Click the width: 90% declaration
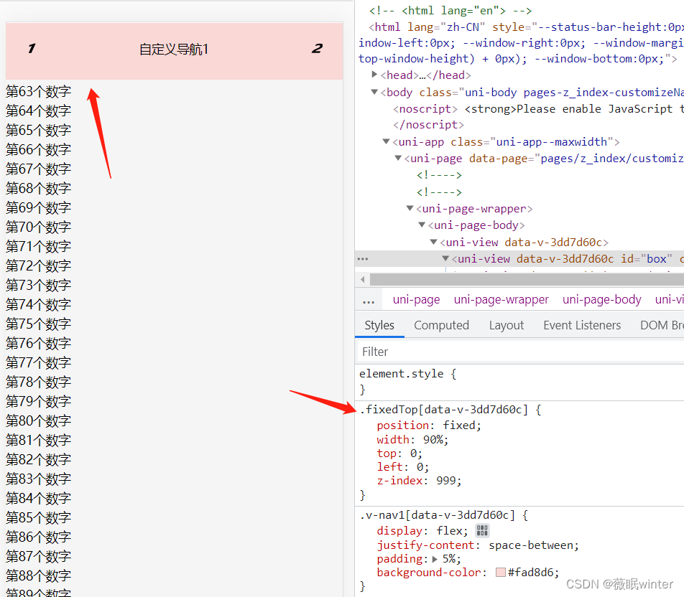 (x=412, y=439)
